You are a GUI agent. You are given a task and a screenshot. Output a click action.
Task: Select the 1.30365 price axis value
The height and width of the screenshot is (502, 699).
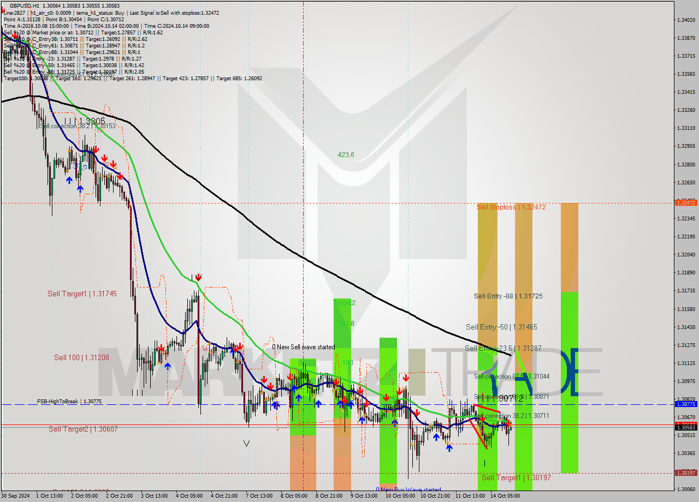pos(686,453)
